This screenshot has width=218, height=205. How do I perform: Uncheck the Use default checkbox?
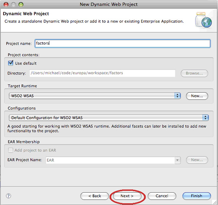(11, 63)
